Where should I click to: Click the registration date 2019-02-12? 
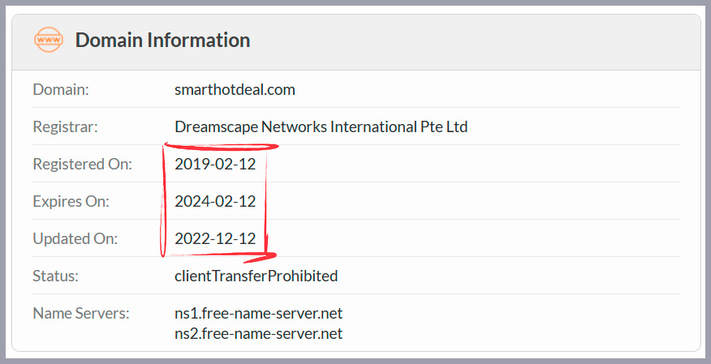pos(215,164)
